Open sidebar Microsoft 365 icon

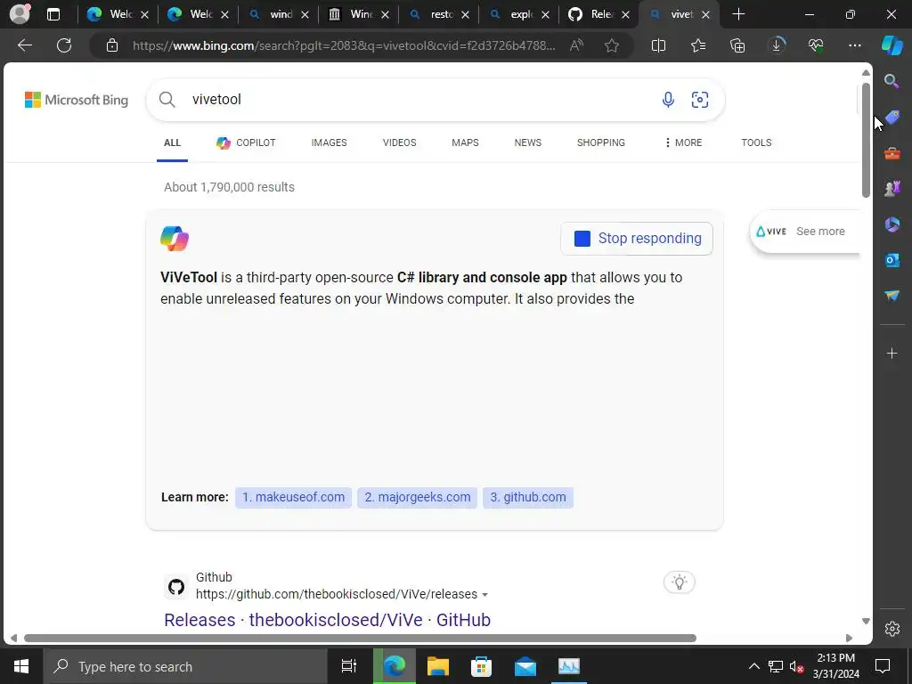coord(892,224)
